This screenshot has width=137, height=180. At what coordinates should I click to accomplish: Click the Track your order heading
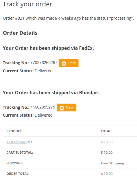(27, 4)
